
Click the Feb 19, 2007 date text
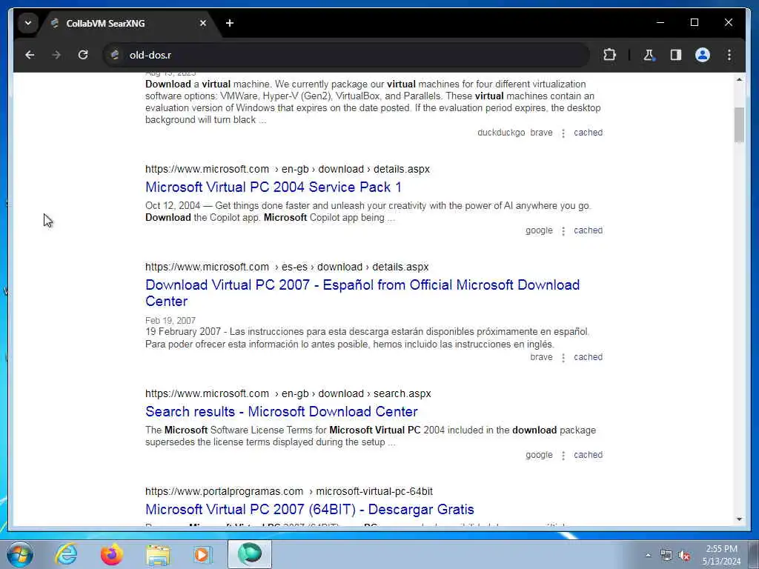pyautogui.click(x=170, y=321)
